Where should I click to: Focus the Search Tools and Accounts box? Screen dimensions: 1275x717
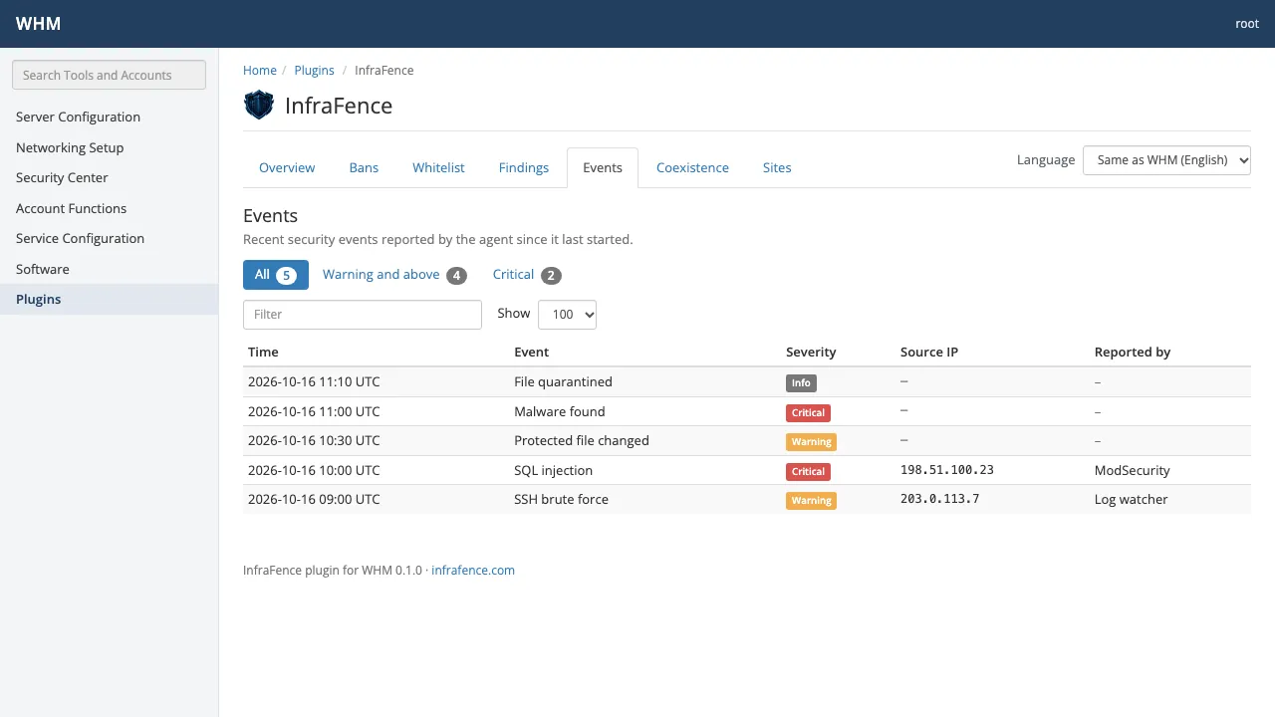tap(109, 75)
